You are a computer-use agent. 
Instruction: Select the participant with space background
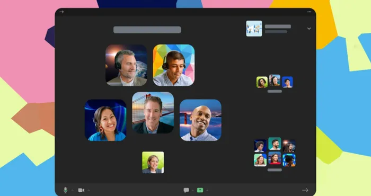[x=126, y=65]
